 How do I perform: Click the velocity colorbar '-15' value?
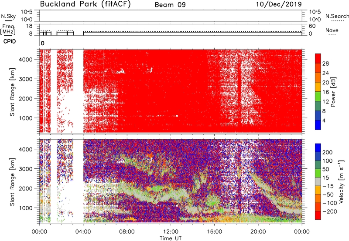(328, 187)
